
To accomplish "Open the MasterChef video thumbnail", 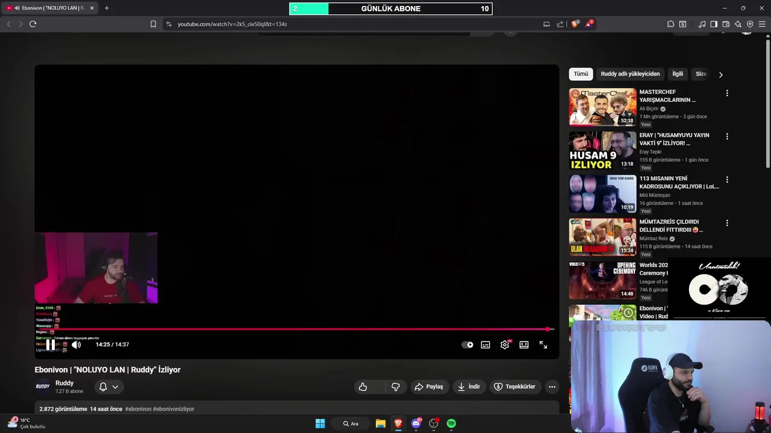I will 602,107.
